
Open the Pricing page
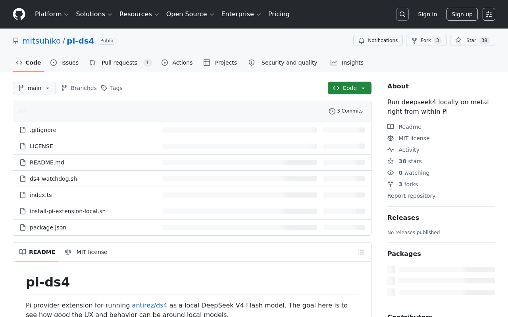coord(279,14)
